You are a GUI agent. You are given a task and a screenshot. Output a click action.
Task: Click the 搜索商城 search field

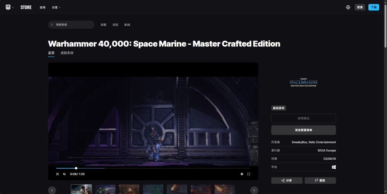71,25
